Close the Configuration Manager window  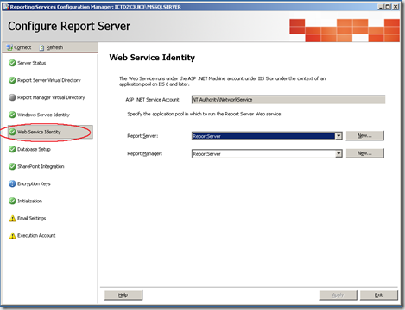pyautogui.click(x=396, y=7)
